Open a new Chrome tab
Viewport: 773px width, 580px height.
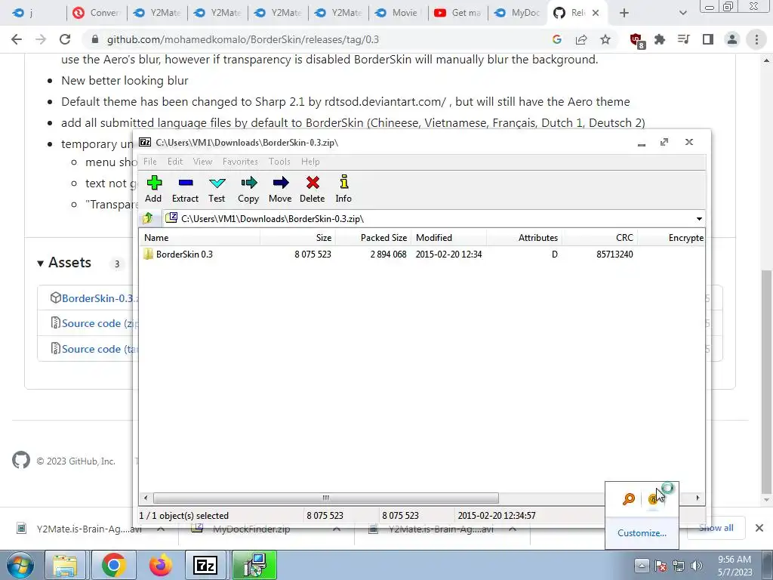click(x=624, y=13)
